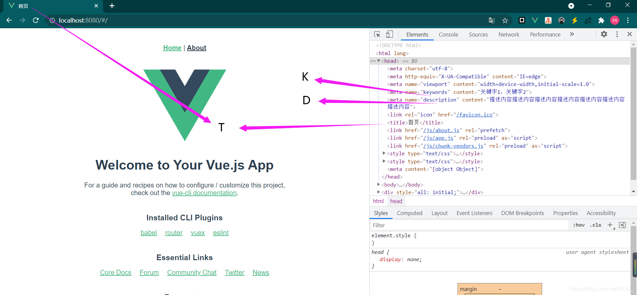637x295 pixels.
Task: Reload the page with refresh icon
Action: pyautogui.click(x=36, y=20)
